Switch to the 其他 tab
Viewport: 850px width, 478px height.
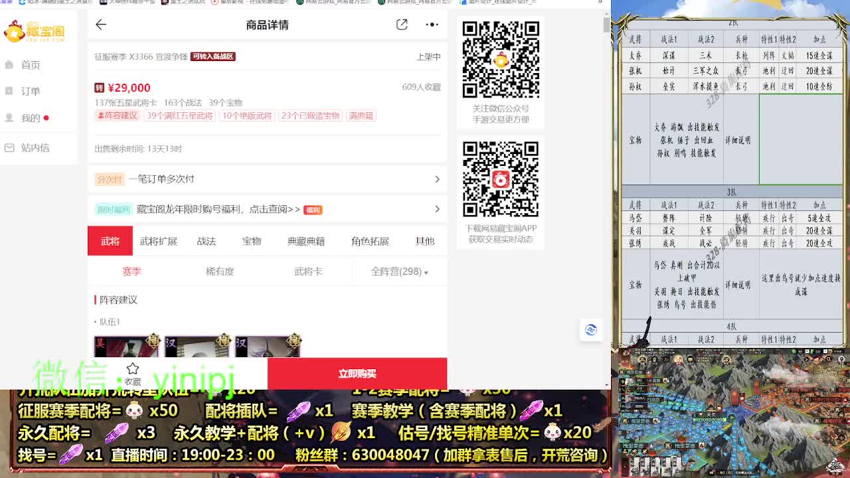click(x=424, y=241)
